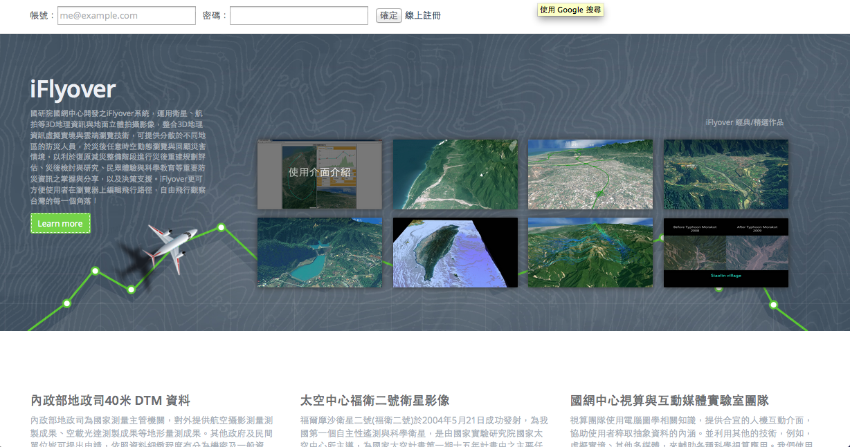This screenshot has height=447, width=850.
Task: Click the account email input field
Action: (x=126, y=15)
